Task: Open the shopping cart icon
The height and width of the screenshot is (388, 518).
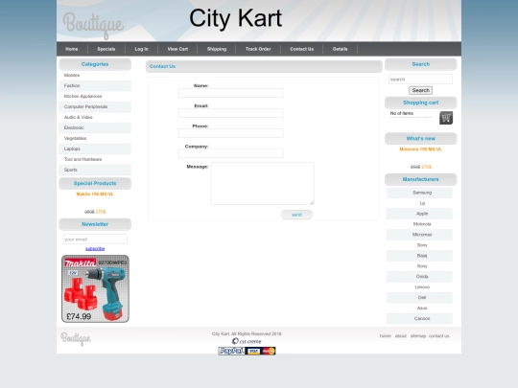Action: (446, 118)
